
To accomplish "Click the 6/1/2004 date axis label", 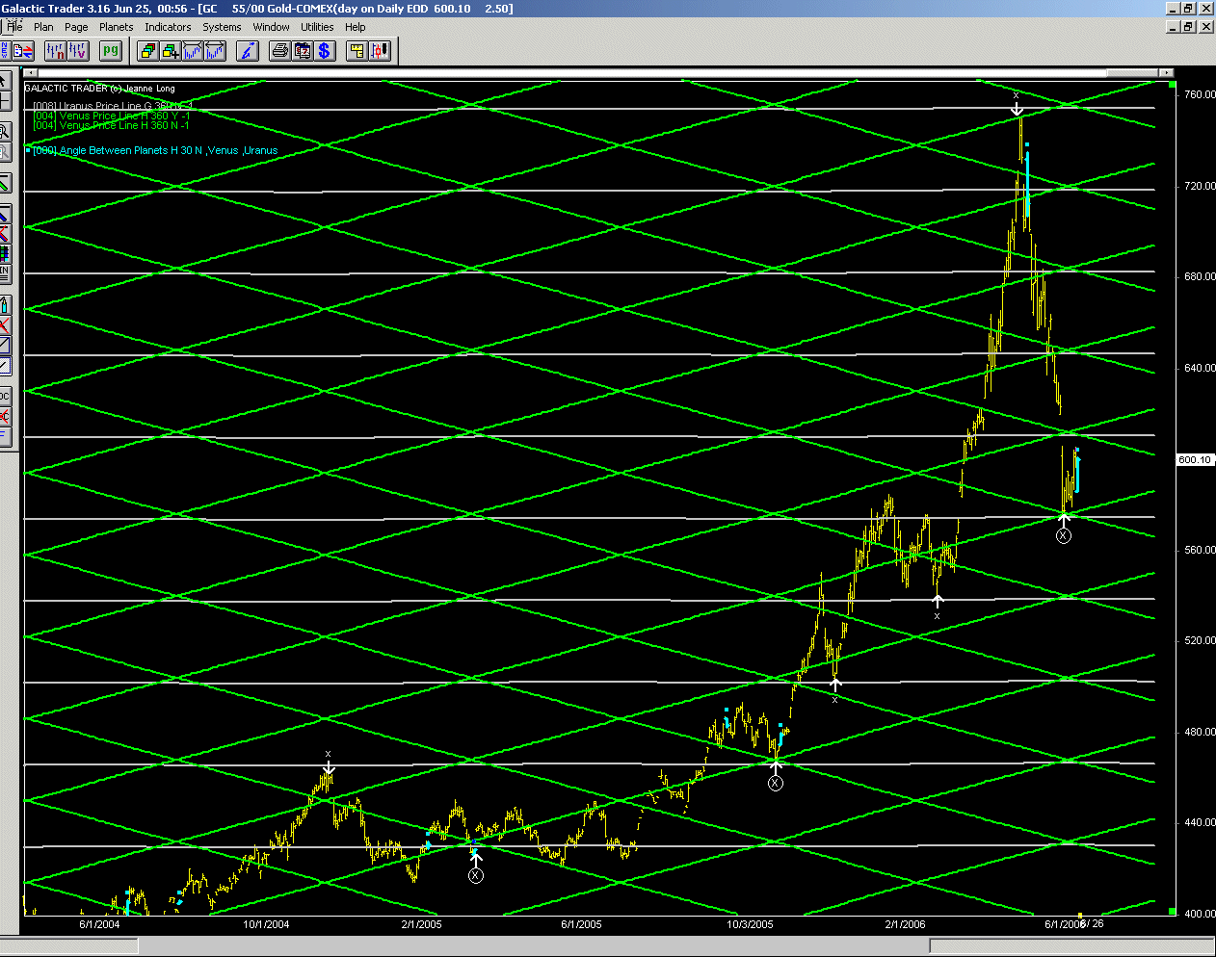I will 99,924.
